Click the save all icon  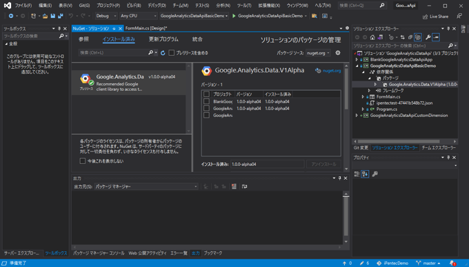tap(61, 16)
